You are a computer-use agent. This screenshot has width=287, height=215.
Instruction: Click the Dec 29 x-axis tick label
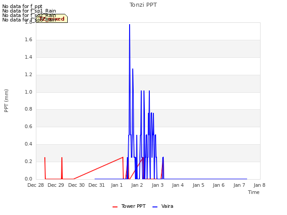(56, 185)
